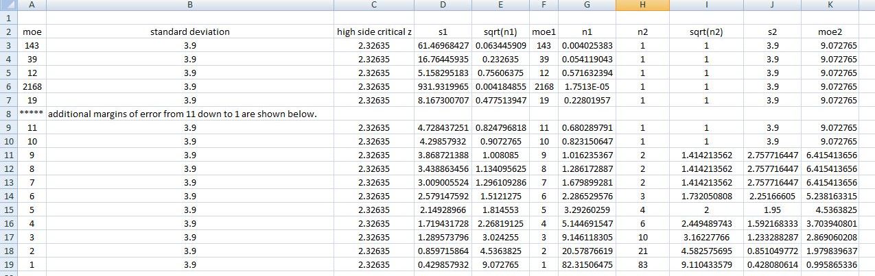This screenshot has width=875, height=276.
Task: Click the 'sqrt(n1)' header cell
Action: point(500,32)
